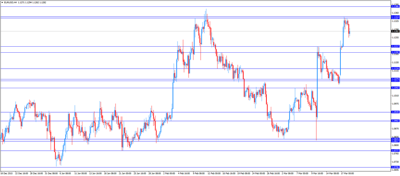Click the 1.1010 price scale value

tap(396, 96)
